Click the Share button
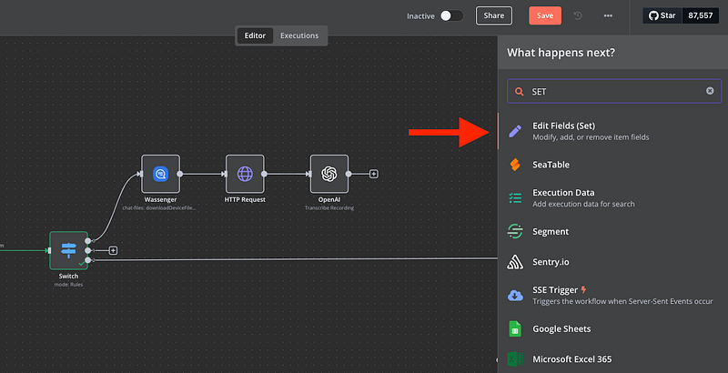 point(494,15)
